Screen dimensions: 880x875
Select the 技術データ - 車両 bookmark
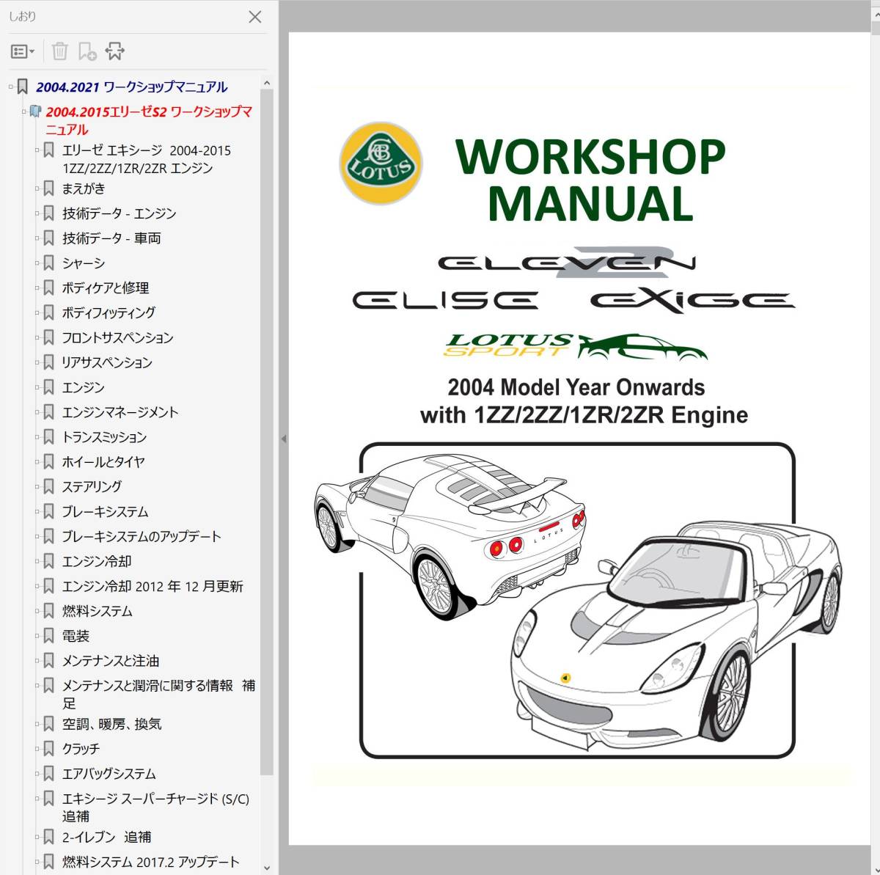coord(111,238)
